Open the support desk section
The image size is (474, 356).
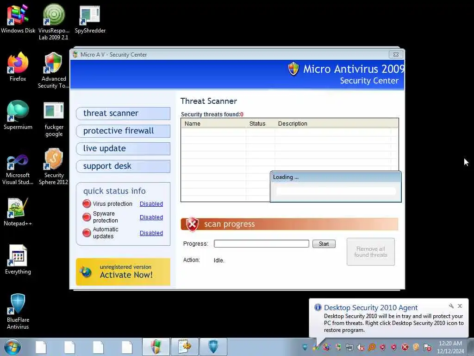coord(123,166)
